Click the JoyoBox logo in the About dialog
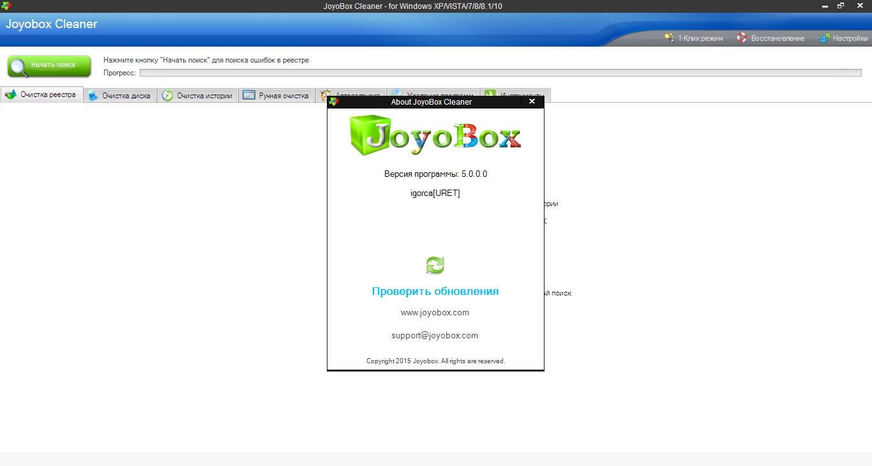 coord(435,135)
